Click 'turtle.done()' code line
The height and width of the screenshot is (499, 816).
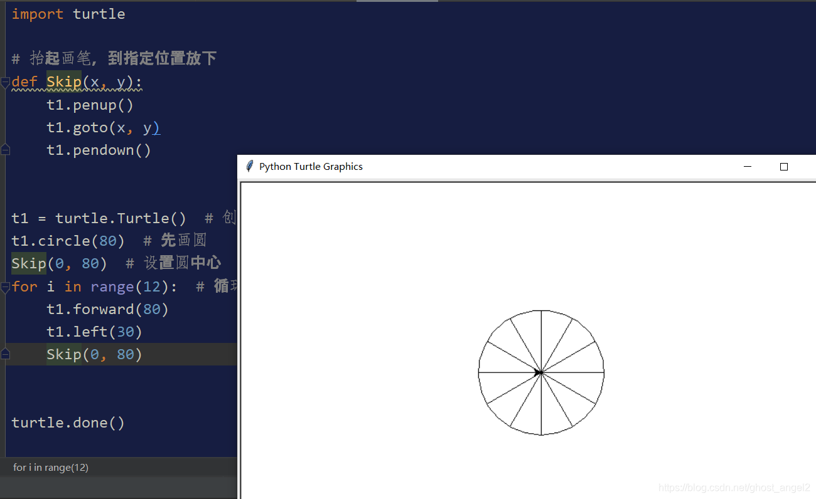(68, 423)
